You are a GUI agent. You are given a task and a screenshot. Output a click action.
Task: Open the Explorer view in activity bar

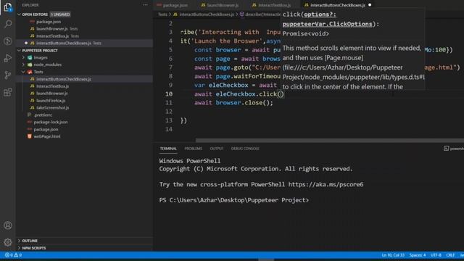[x=8, y=7]
